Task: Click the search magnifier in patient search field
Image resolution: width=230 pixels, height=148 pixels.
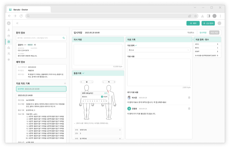Action: pos(64,38)
